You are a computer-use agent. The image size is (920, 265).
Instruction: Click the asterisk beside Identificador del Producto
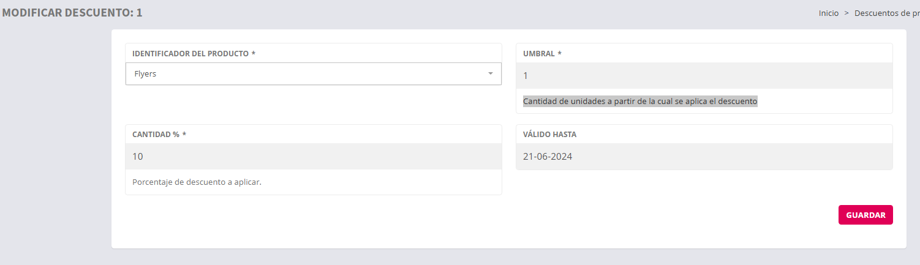pyautogui.click(x=253, y=54)
